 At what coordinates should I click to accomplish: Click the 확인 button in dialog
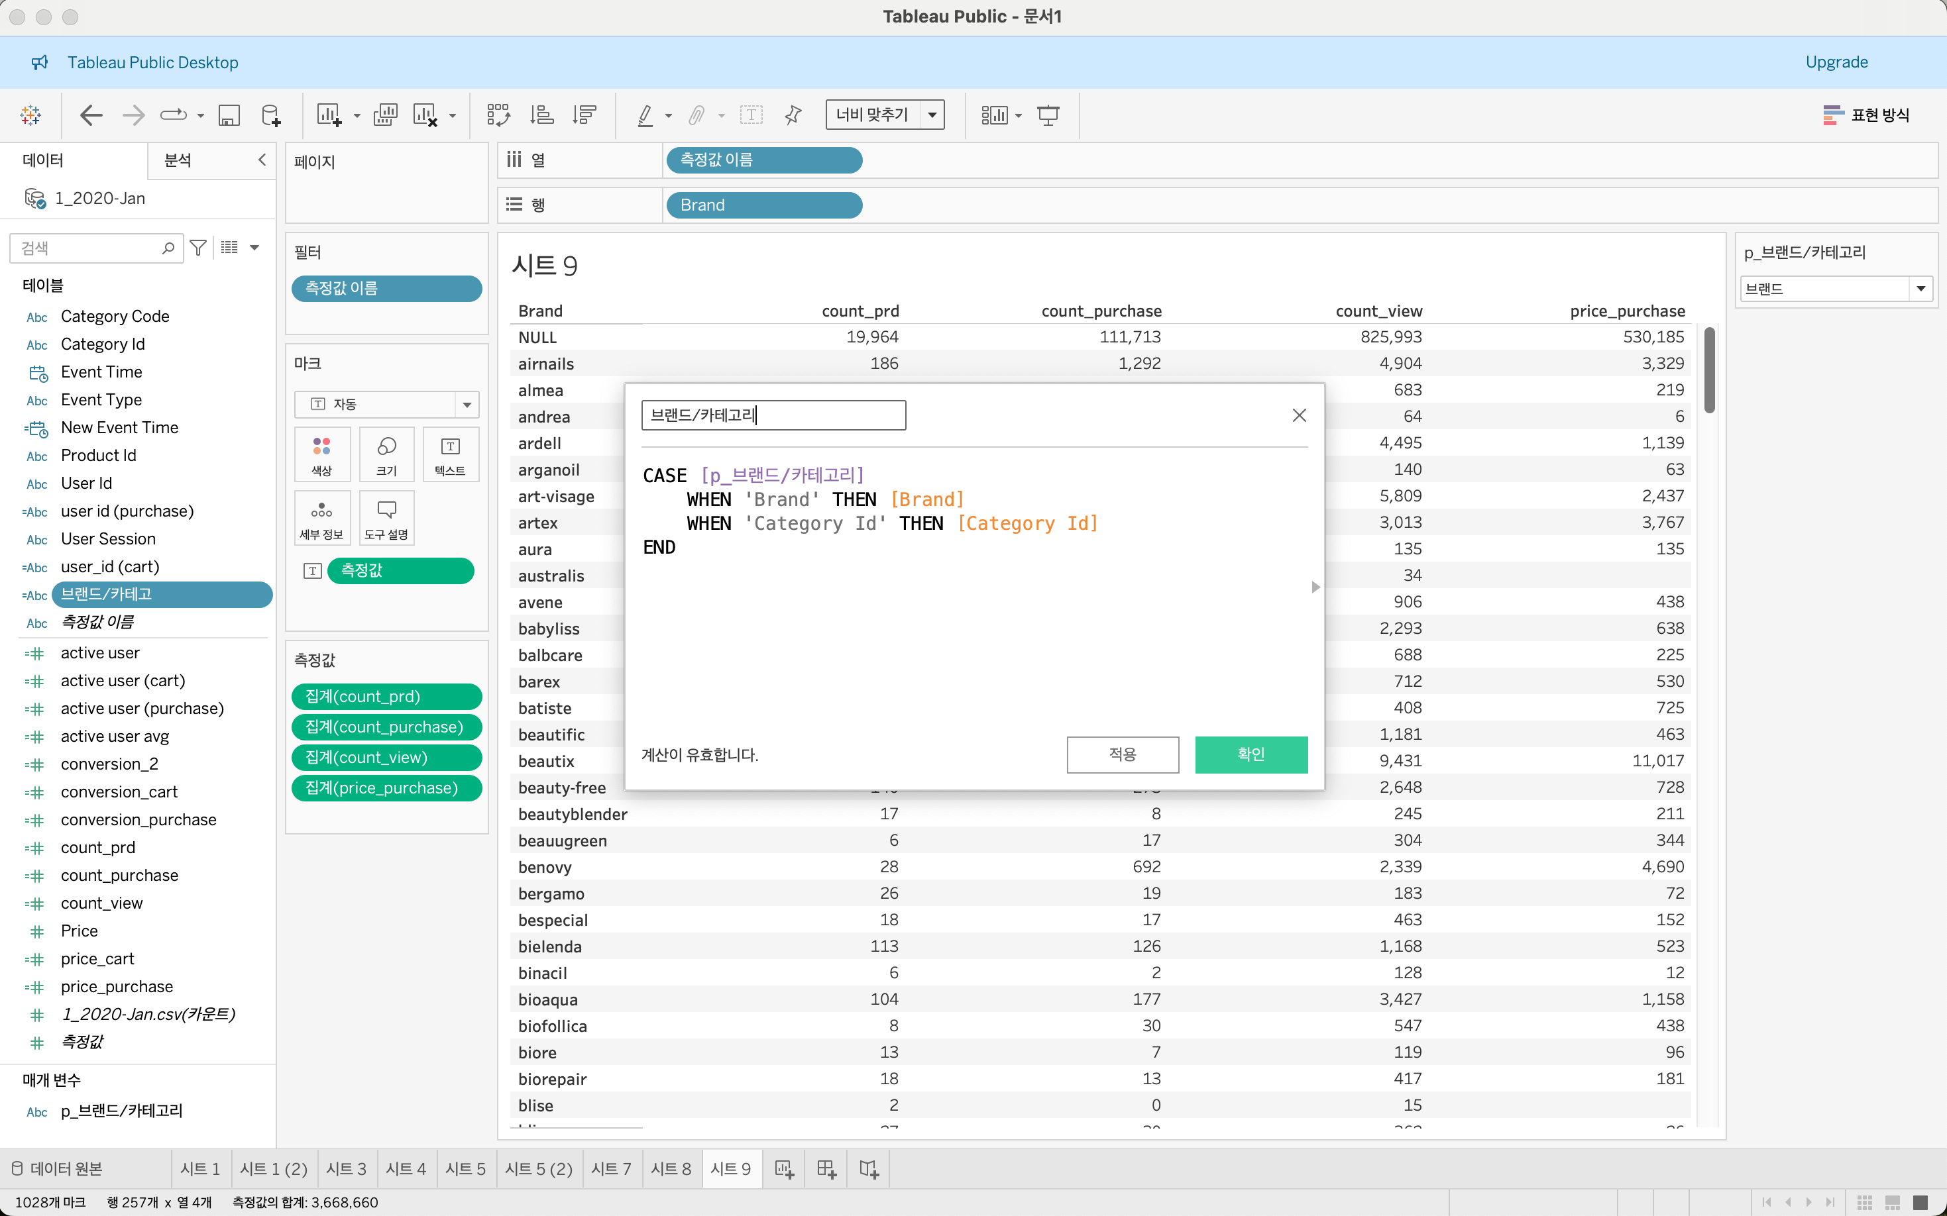(1251, 754)
